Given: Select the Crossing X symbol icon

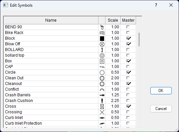Looking at the screenshot, I should [x=102, y=112].
